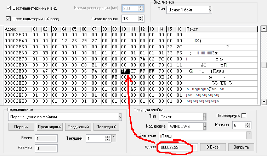Click the hex table scroll down arrow
The width and height of the screenshot is (267, 156).
[264, 102]
